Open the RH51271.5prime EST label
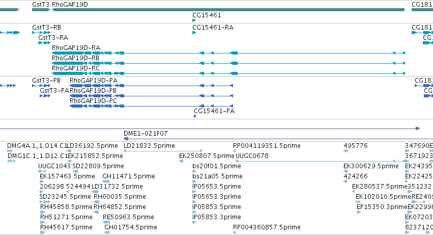This screenshot has height=235, width=433. pos(66,218)
